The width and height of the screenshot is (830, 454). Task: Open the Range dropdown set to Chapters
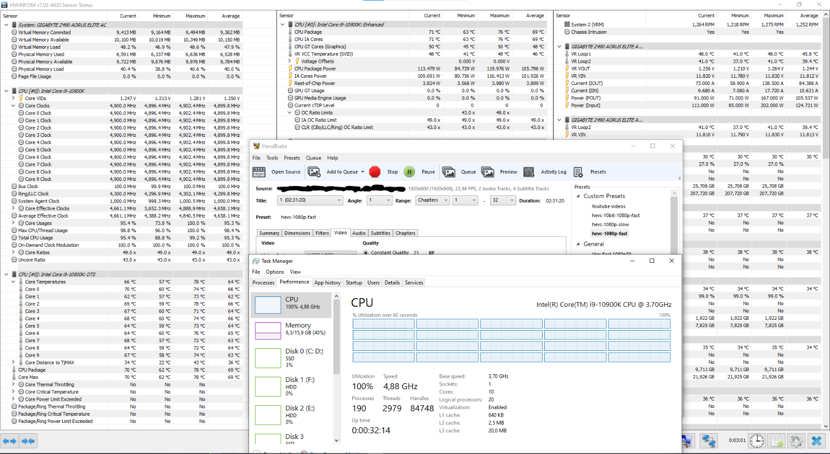pyautogui.click(x=433, y=200)
